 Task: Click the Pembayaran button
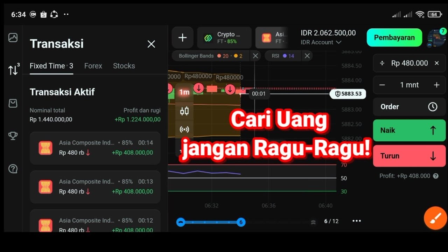tap(394, 38)
